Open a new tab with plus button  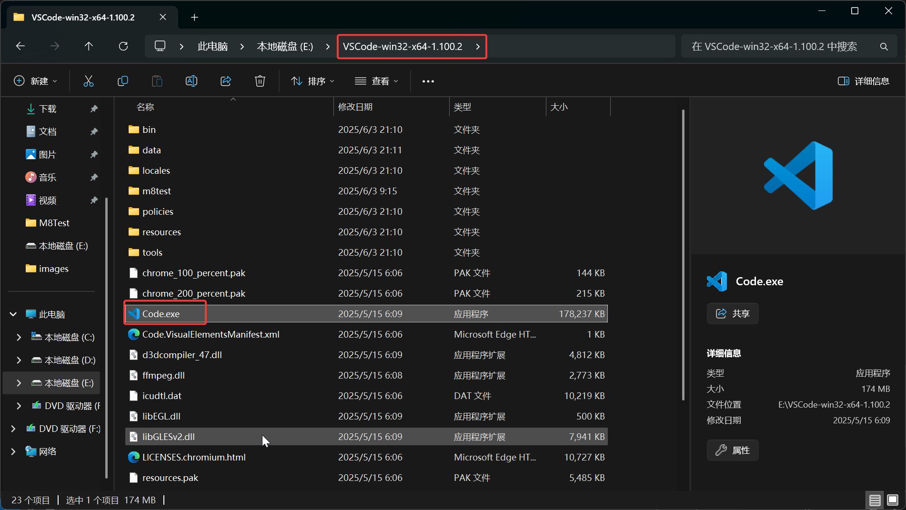coord(194,18)
